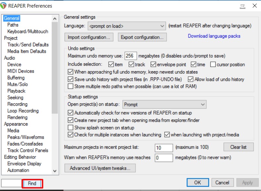The height and width of the screenshot is (191, 261).
Task: Open the Recording settings page
Action: click(x=18, y=104)
